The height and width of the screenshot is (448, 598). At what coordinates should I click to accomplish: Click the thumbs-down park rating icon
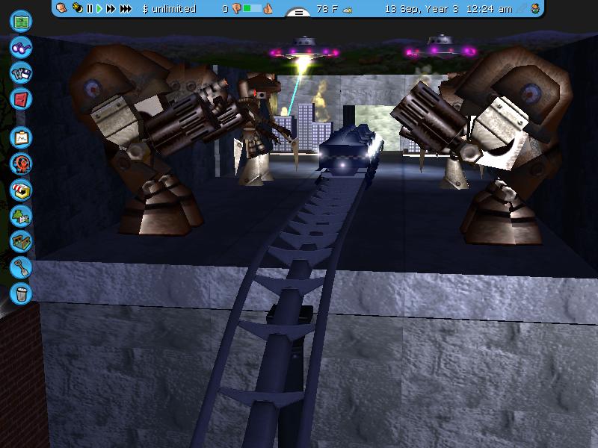coord(236,9)
